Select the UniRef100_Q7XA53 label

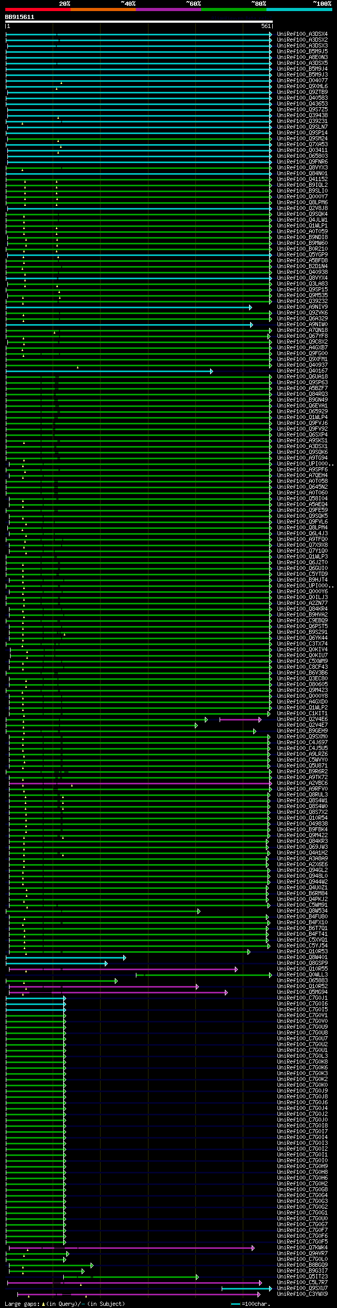302,144
